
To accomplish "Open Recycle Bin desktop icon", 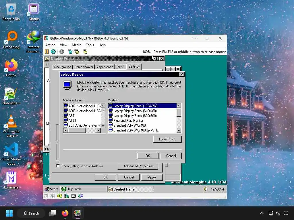I will coord(11,12).
